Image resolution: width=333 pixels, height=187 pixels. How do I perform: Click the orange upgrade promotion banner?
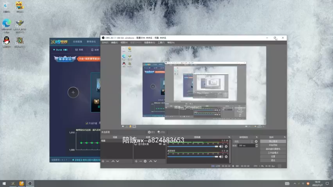pyautogui.click(x=89, y=59)
